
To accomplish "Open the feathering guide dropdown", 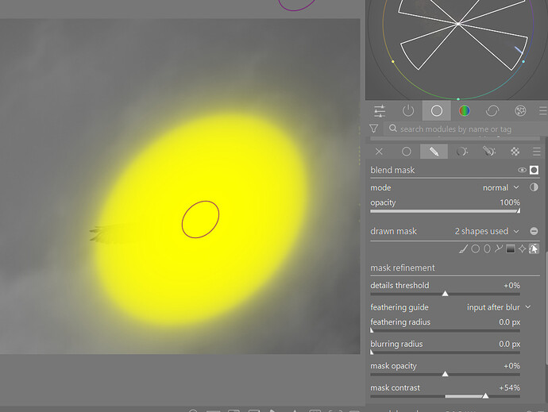I will tap(499, 307).
